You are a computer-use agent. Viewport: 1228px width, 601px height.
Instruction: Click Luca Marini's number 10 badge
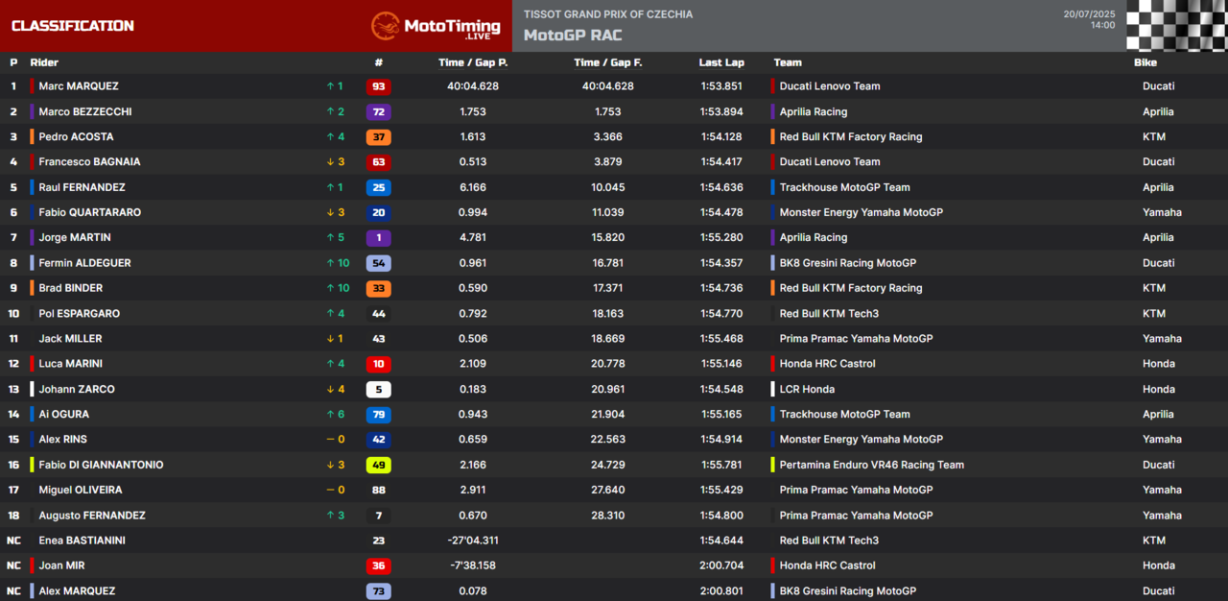pos(378,364)
